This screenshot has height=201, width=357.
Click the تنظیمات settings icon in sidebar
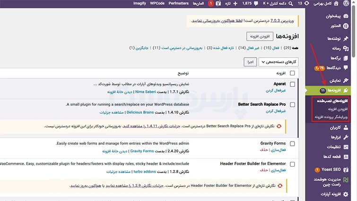point(346,147)
